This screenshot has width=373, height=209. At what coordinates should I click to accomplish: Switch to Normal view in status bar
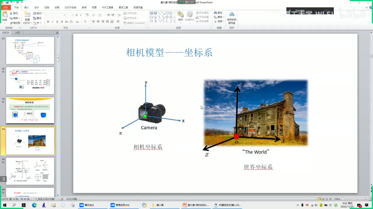(x=319, y=199)
